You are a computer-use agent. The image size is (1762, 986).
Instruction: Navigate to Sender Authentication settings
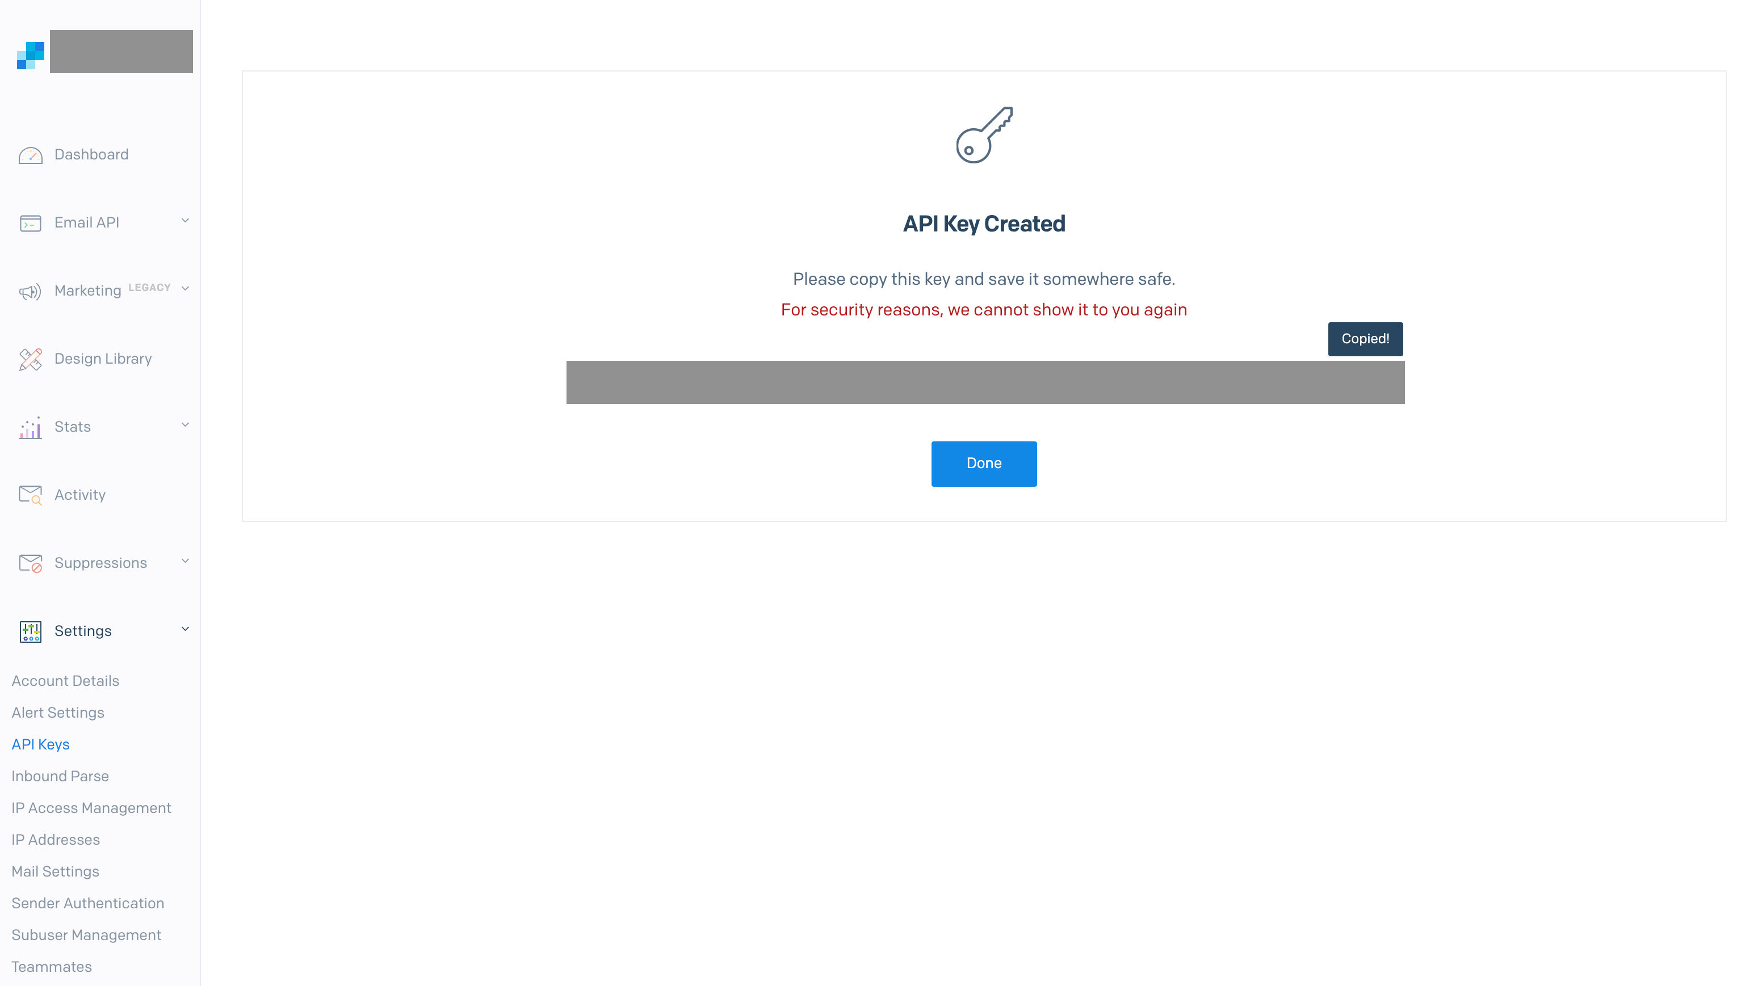[87, 903]
